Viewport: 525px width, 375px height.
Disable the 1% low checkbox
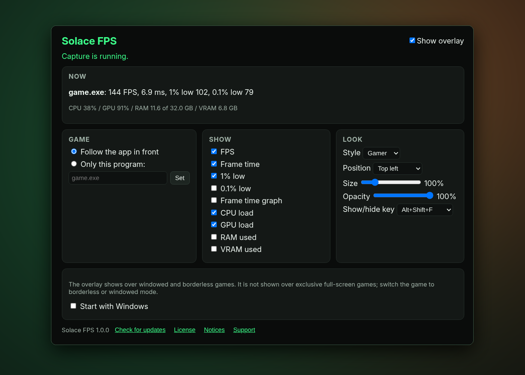pos(214,176)
